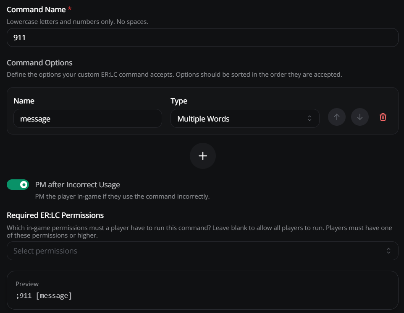Click the Required ER:LC Permissions heading
The height and width of the screenshot is (313, 404).
pyautogui.click(x=55, y=215)
